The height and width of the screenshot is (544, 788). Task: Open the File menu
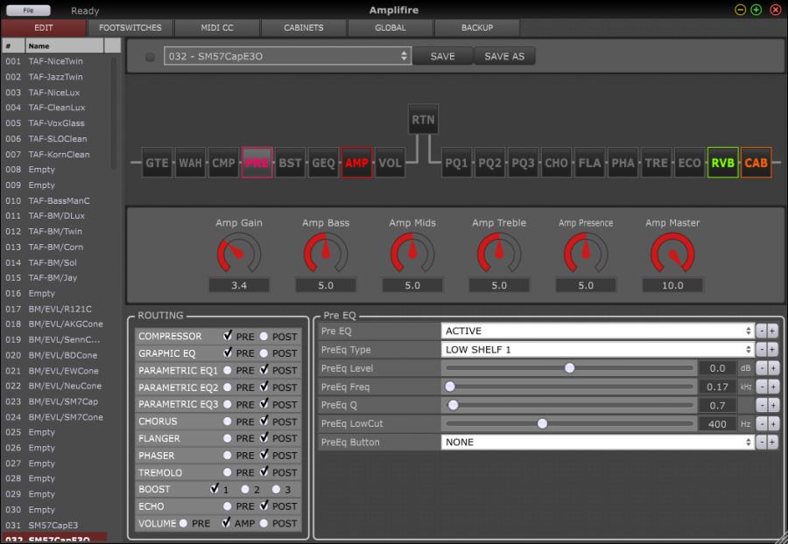coord(28,10)
